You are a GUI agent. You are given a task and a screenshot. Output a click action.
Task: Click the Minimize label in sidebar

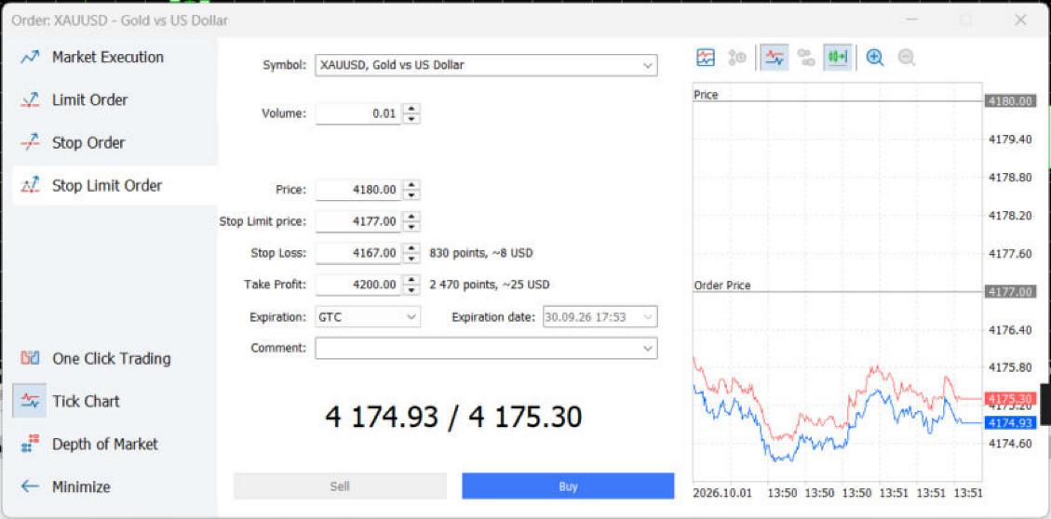tap(81, 486)
